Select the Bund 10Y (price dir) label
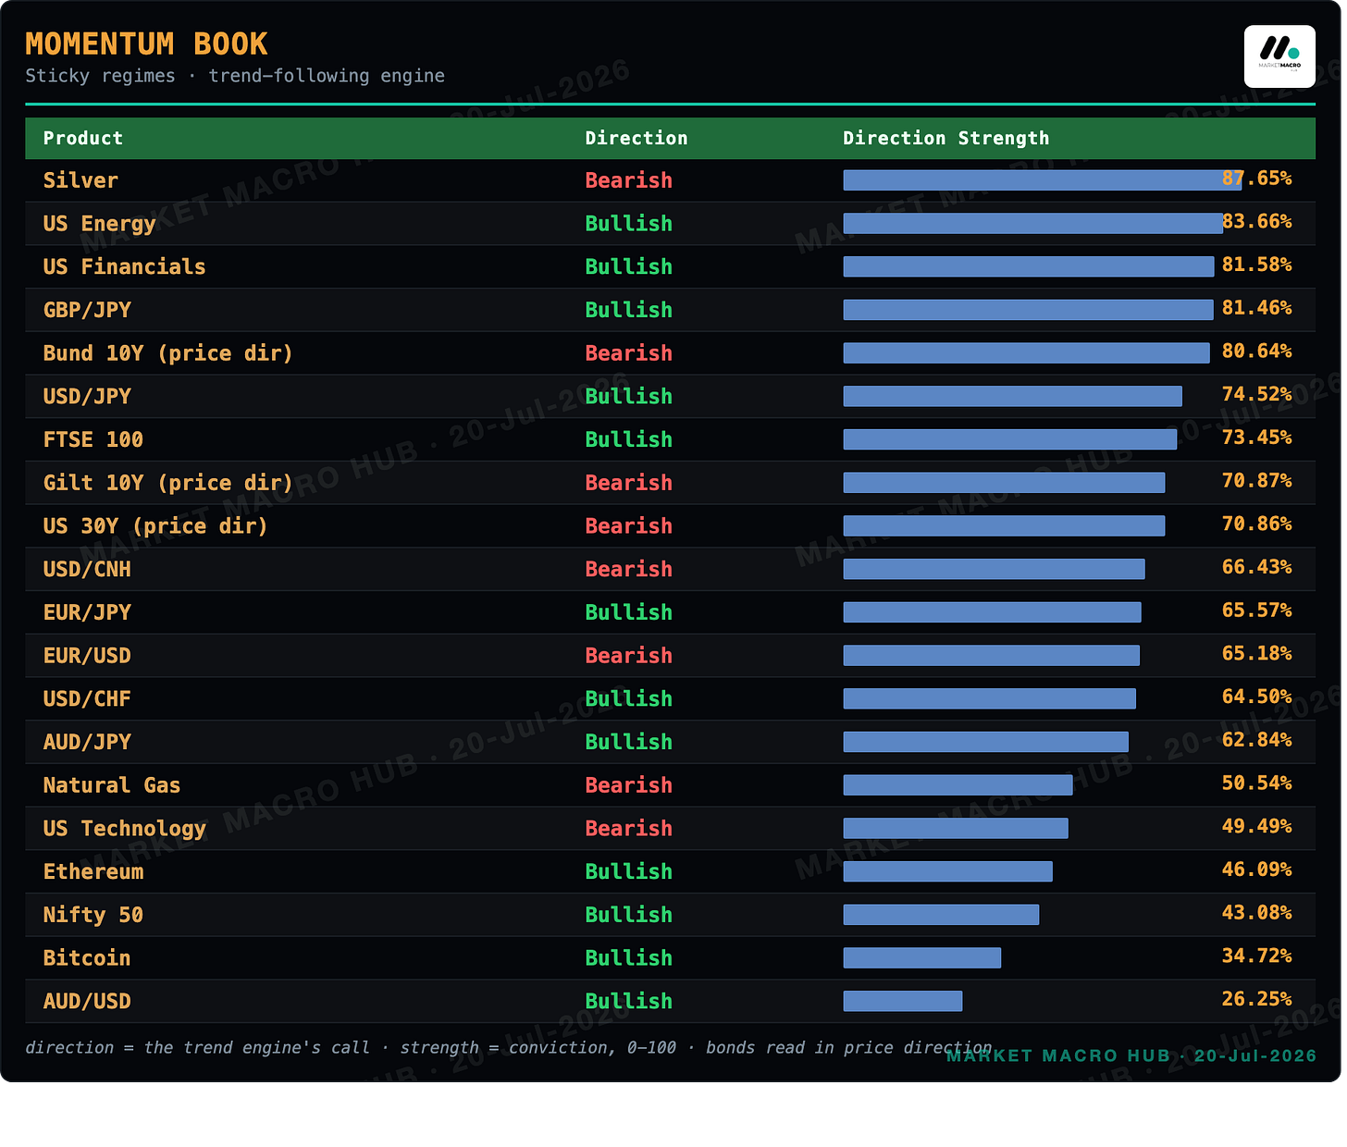The image size is (1347, 1147). [x=168, y=353]
